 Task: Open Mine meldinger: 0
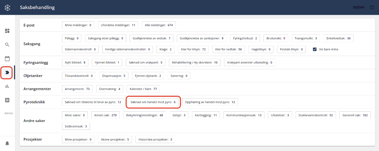[78, 25]
